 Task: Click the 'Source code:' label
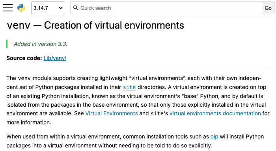pos(24,58)
